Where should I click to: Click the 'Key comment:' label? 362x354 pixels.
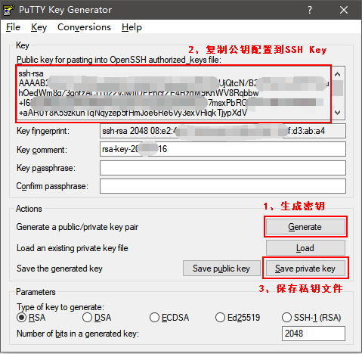pos(42,150)
